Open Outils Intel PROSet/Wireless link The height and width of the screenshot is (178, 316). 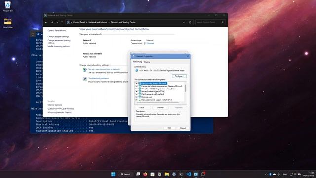click(x=60, y=109)
